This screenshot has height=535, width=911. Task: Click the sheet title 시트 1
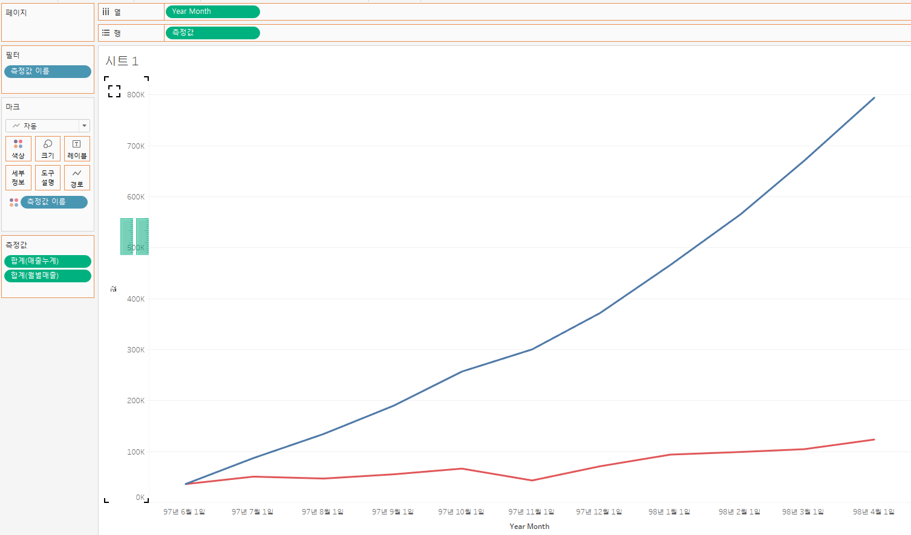click(122, 61)
